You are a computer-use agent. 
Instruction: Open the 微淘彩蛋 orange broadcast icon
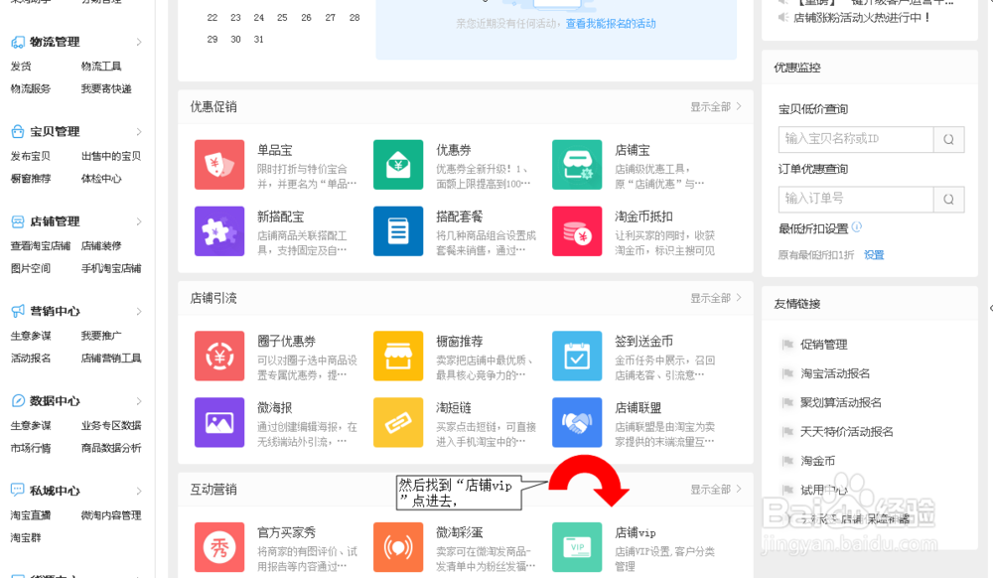pos(398,547)
